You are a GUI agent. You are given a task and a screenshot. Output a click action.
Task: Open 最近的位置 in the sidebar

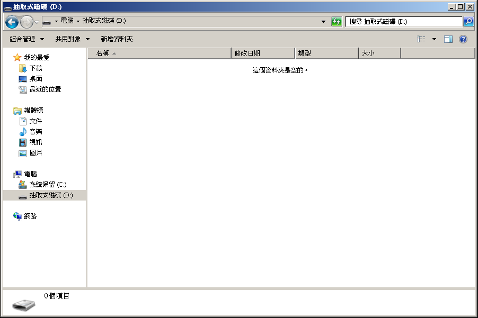(x=45, y=89)
